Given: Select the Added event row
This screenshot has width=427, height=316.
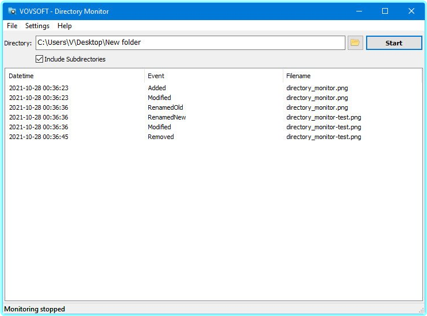Looking at the screenshot, I should point(214,88).
